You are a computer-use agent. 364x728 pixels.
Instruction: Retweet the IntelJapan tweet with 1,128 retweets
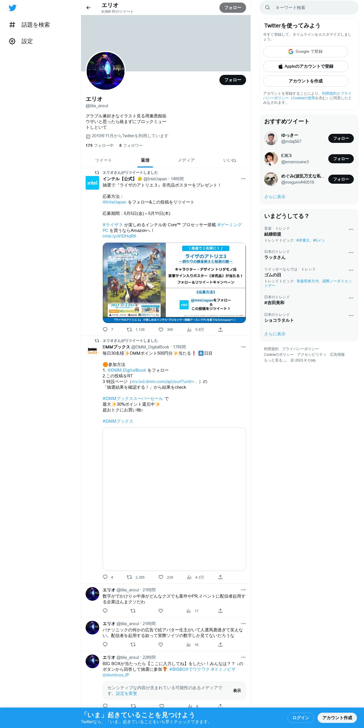[129, 329]
